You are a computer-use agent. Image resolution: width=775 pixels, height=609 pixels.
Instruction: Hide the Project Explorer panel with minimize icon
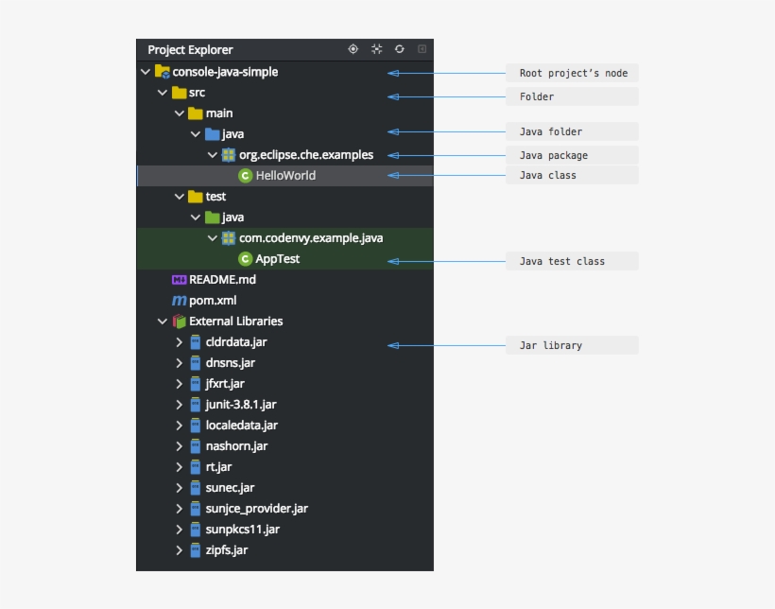(x=422, y=49)
